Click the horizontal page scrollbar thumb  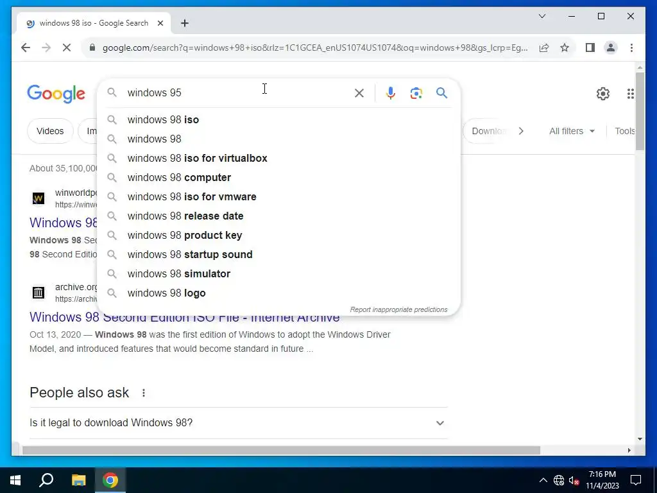(x=281, y=450)
